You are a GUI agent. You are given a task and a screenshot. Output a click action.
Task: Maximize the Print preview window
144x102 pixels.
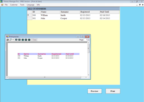pyautogui.click(x=82, y=37)
